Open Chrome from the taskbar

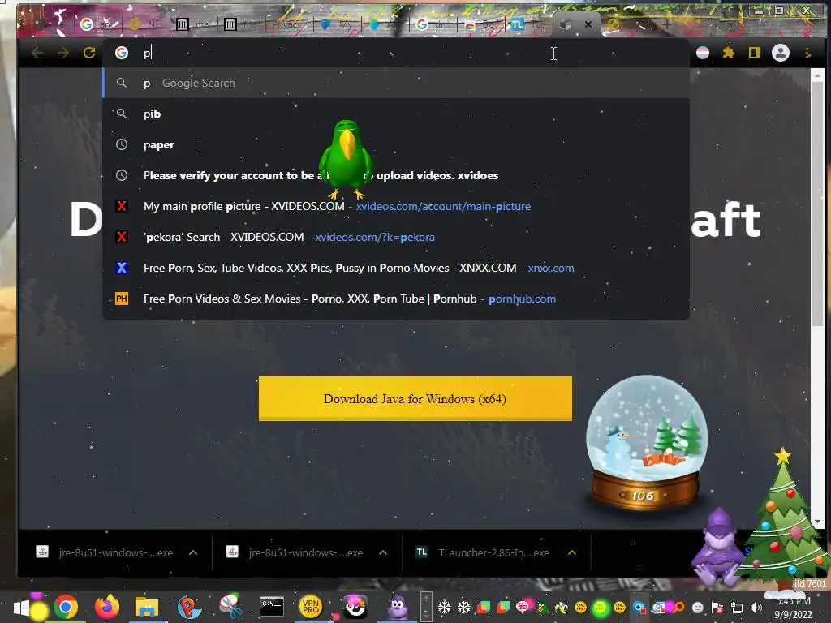point(65,607)
